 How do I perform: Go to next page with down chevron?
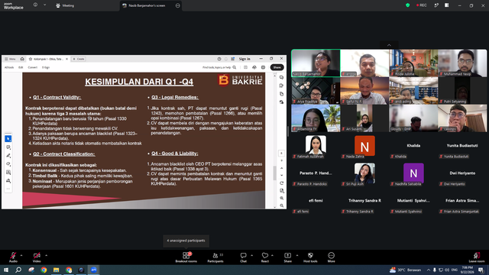282,175
